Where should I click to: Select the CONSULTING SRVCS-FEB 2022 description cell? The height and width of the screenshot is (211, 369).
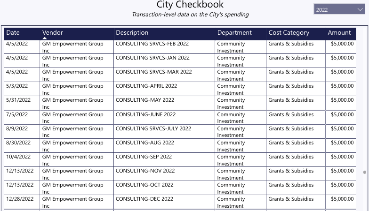164,47
